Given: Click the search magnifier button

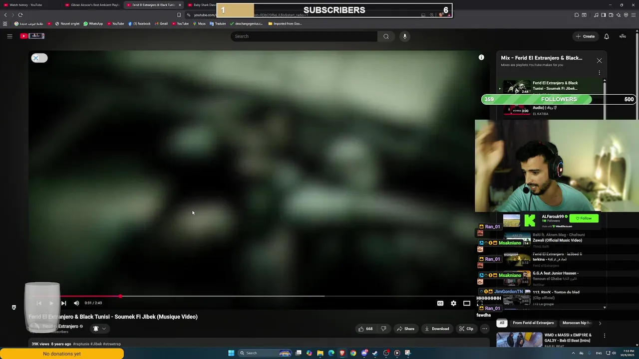Looking at the screenshot, I should pos(386,36).
